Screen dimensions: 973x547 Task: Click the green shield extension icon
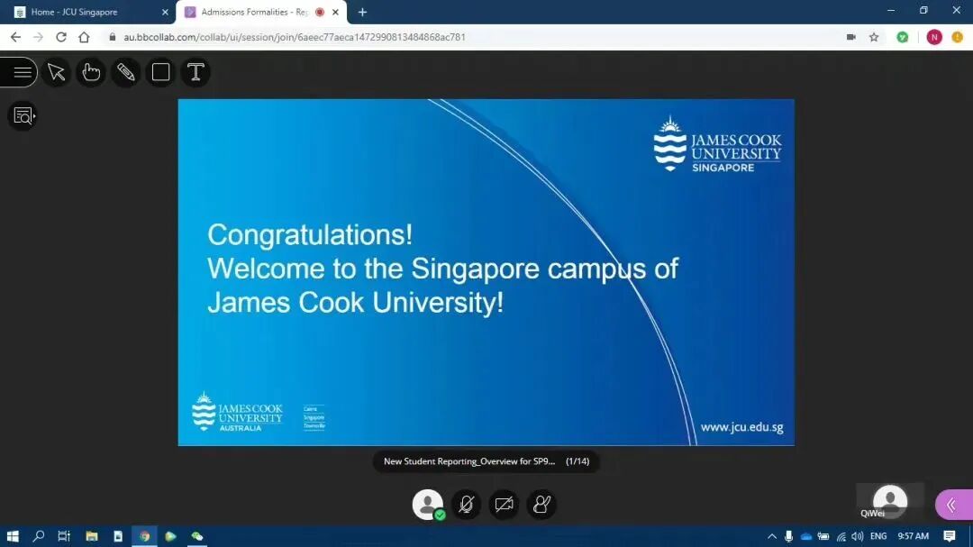(902, 37)
